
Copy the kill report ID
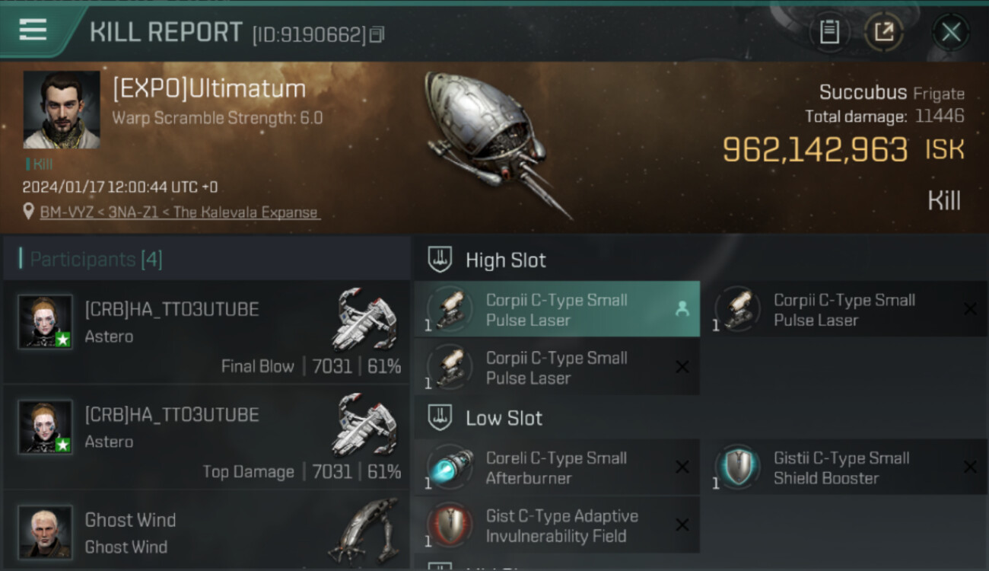click(x=377, y=34)
